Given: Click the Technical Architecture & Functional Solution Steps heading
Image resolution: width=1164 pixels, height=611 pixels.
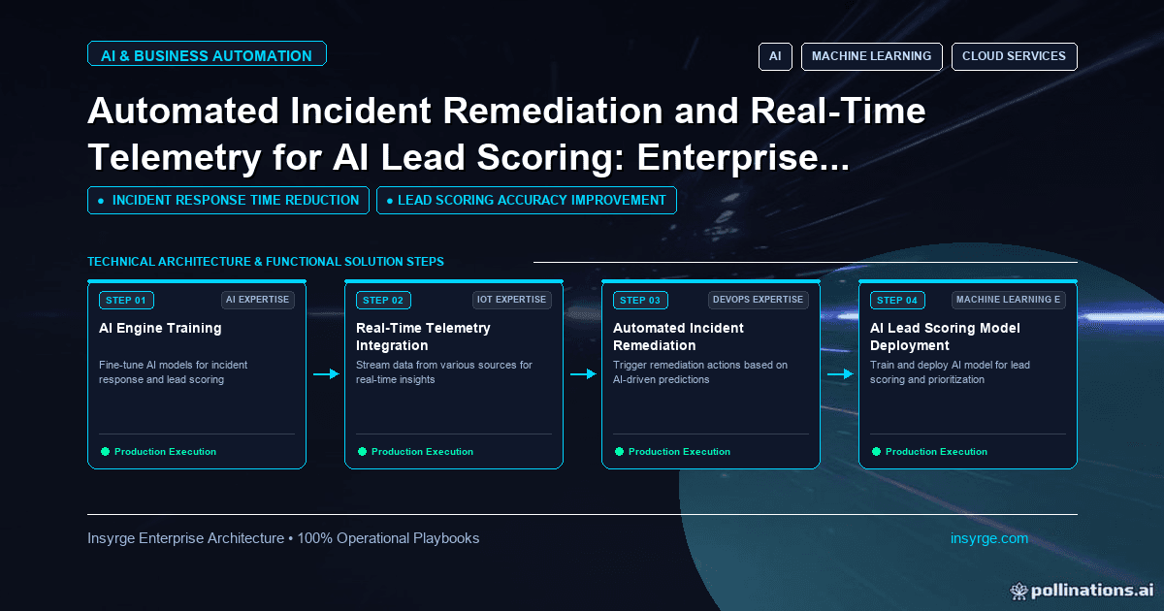Looking at the screenshot, I should (266, 262).
